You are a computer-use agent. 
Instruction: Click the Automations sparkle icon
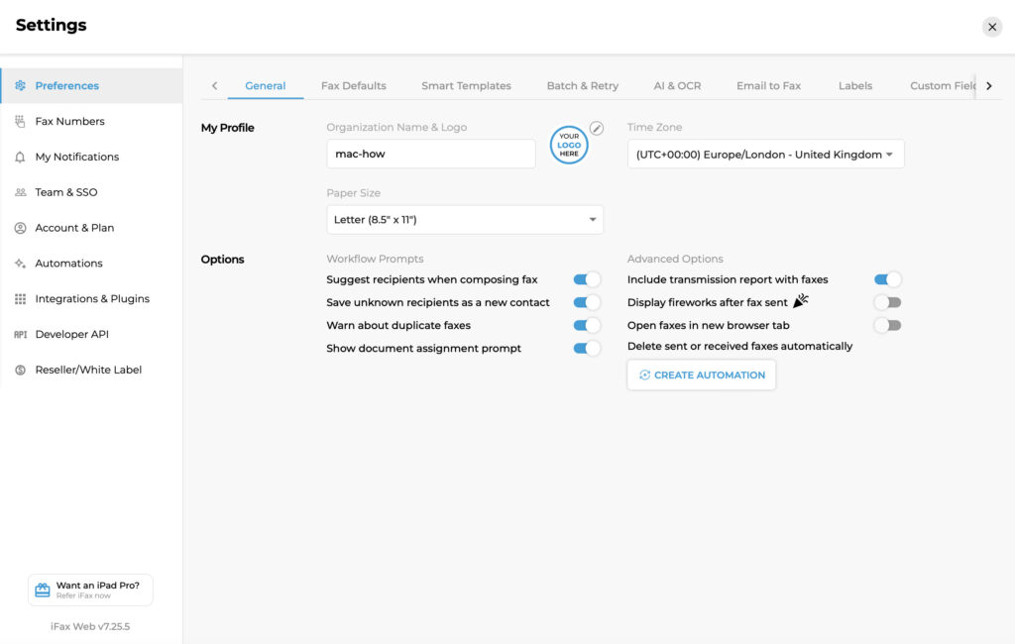[x=20, y=264]
